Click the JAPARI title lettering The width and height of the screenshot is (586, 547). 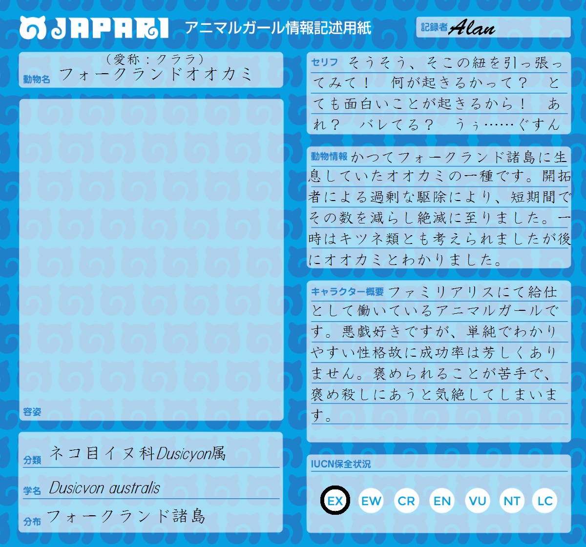pyautogui.click(x=109, y=28)
